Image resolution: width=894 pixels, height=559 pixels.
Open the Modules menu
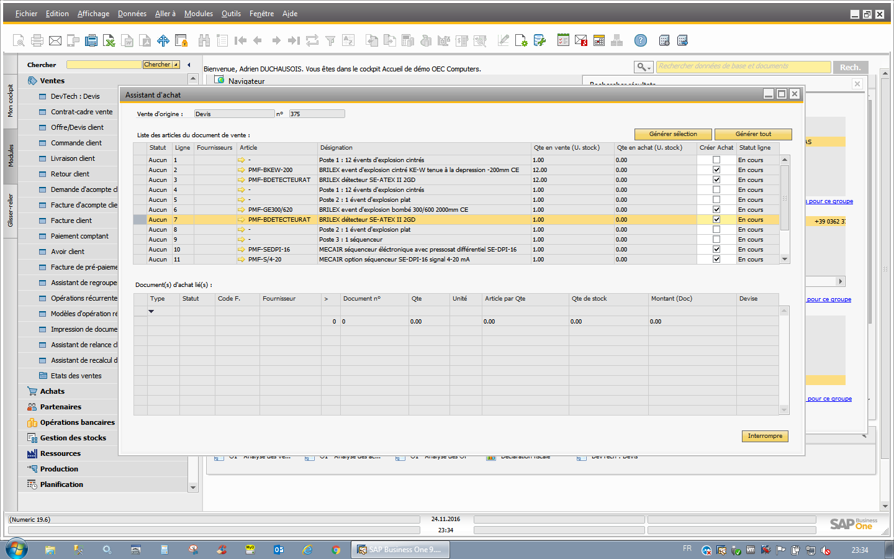[198, 14]
